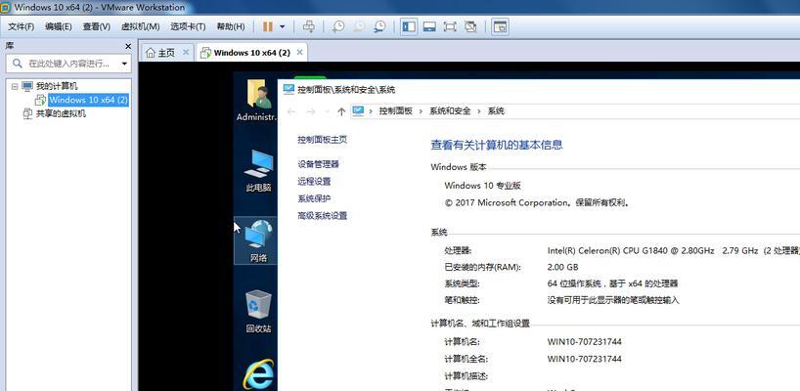Click the 计算机名 value WIN10-707231744
Screen dimensions: 800x391
[584, 341]
